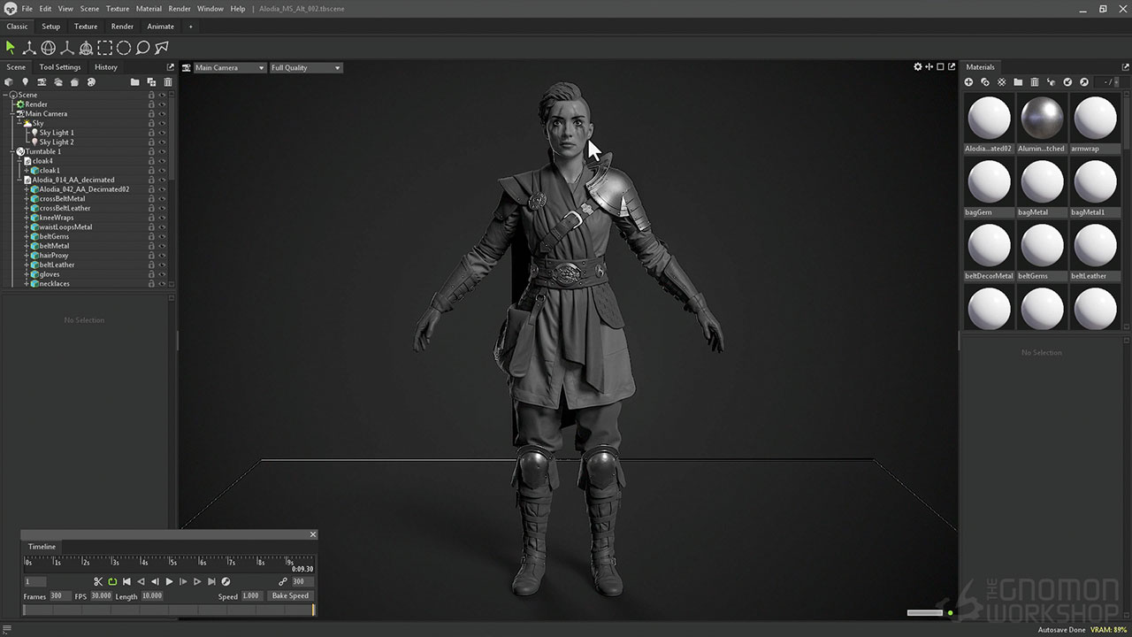Activate the Rotate tool
1132x637 pixels.
pyautogui.click(x=48, y=48)
